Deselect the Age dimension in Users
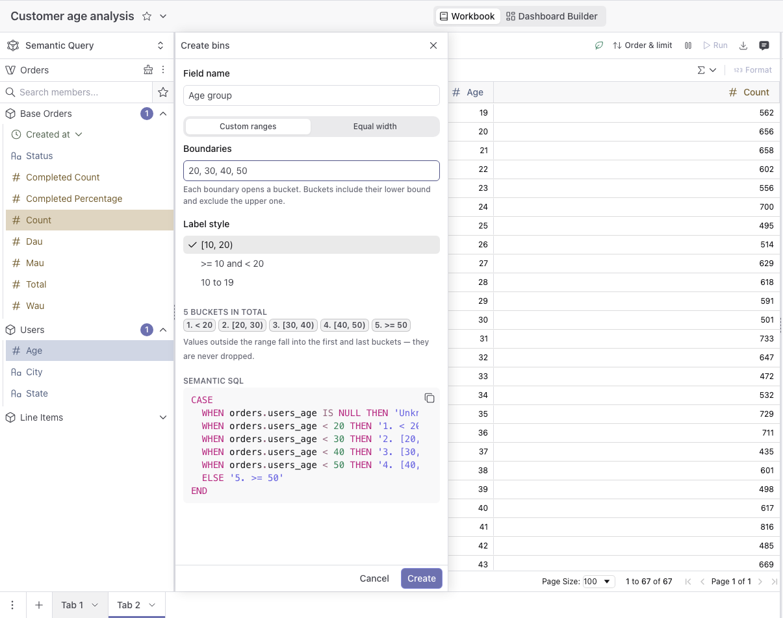This screenshot has height=618, width=783. 90,351
